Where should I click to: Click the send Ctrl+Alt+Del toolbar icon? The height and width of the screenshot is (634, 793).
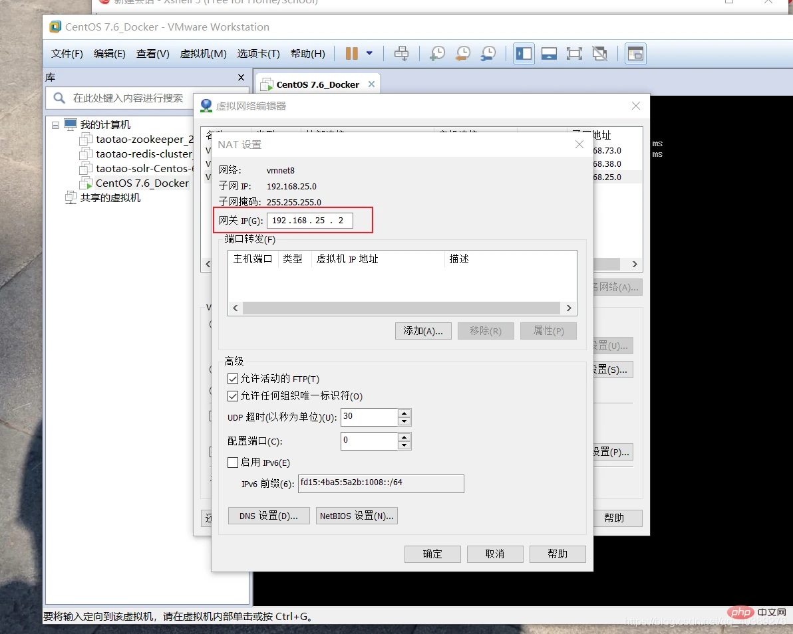pyautogui.click(x=402, y=54)
